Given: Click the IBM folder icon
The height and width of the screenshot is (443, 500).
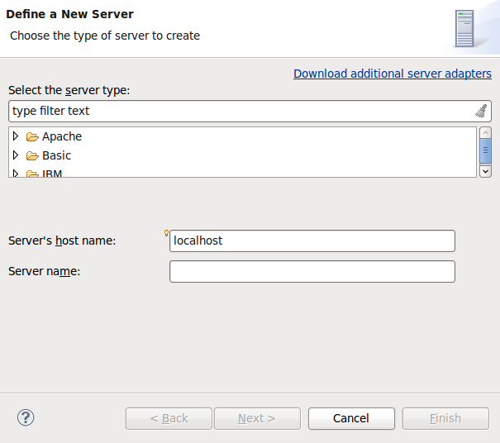Looking at the screenshot, I should tap(32, 174).
